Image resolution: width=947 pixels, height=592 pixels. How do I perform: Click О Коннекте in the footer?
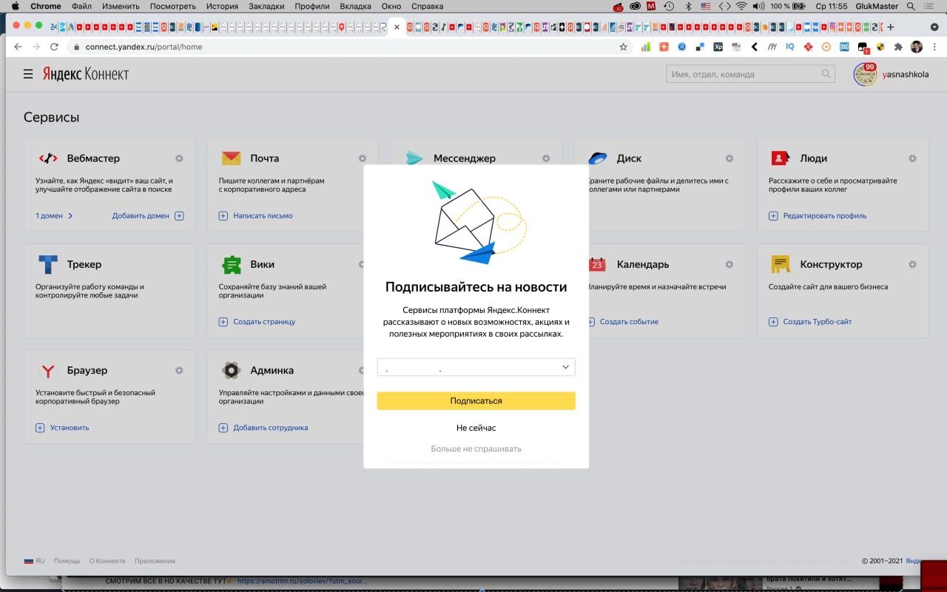click(x=107, y=561)
